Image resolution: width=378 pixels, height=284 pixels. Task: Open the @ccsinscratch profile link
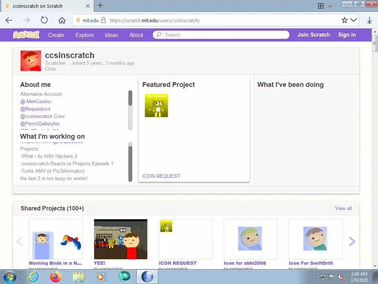pos(37,116)
